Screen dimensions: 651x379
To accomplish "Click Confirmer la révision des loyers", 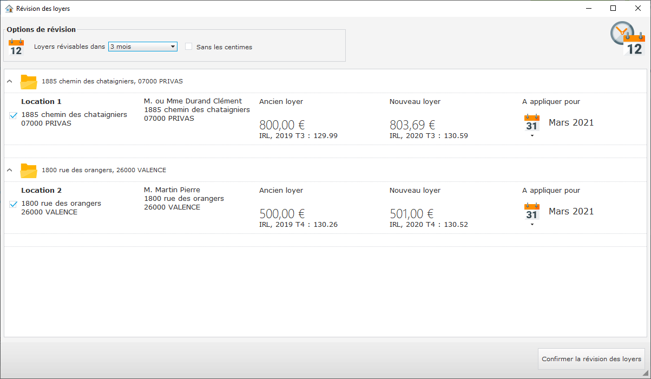I will [591, 358].
